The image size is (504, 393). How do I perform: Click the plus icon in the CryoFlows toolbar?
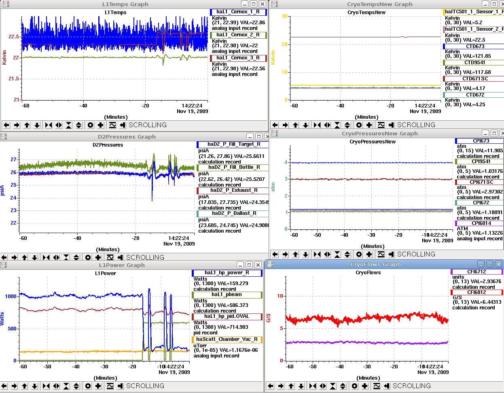[x=365, y=386]
